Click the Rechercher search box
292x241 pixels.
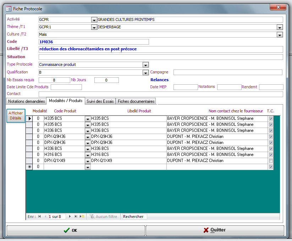pyautogui.click(x=134, y=217)
